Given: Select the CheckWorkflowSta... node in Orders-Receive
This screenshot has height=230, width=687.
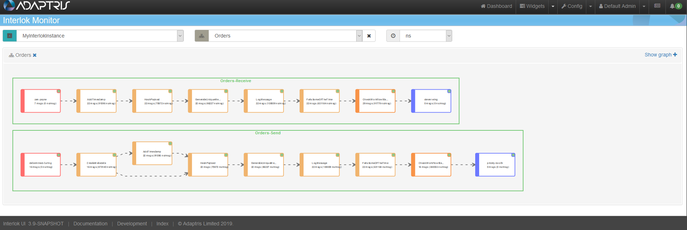Looking at the screenshot, I should click(376, 101).
